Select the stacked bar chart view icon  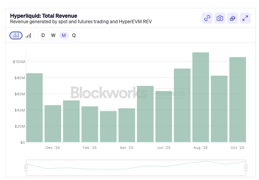pos(16,35)
